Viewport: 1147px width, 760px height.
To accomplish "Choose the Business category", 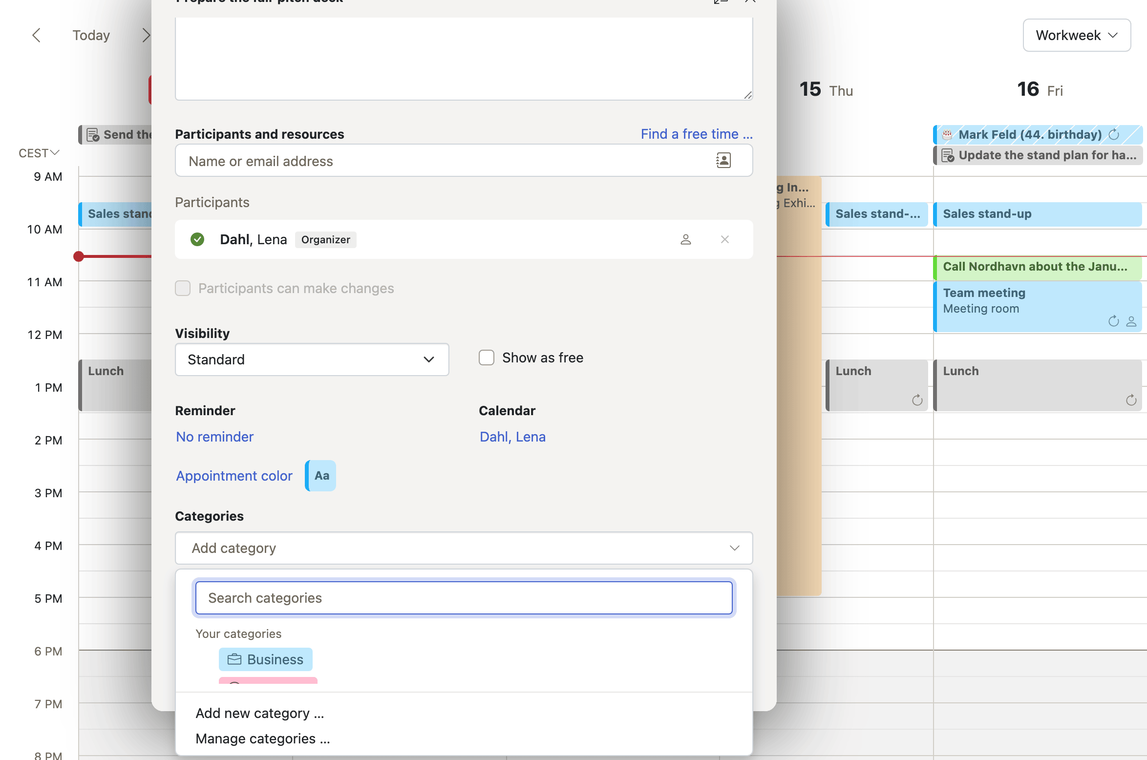I will point(266,659).
